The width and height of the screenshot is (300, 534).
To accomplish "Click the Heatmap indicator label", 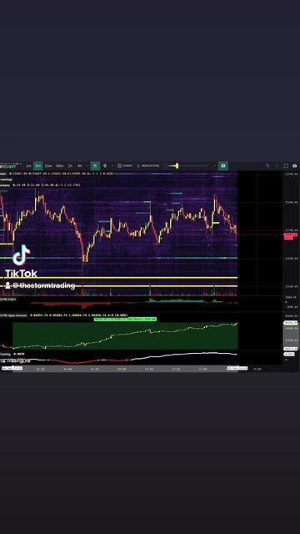I will tap(5, 179).
